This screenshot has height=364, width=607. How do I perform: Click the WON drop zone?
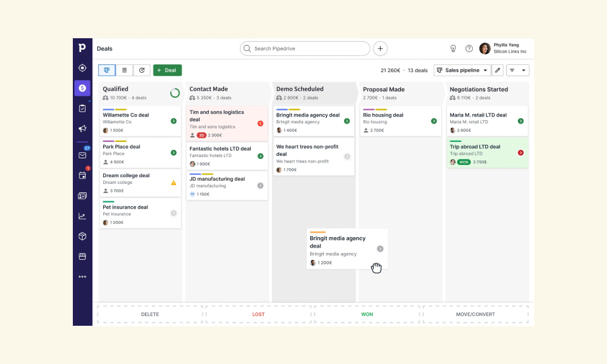click(367, 314)
